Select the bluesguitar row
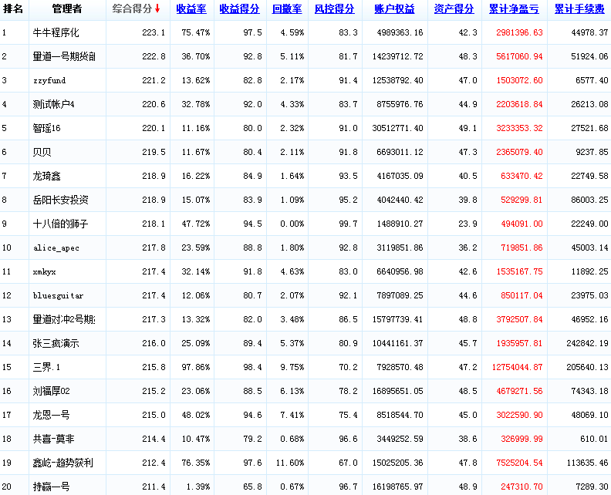The height and width of the screenshot is (495, 611). (59, 296)
